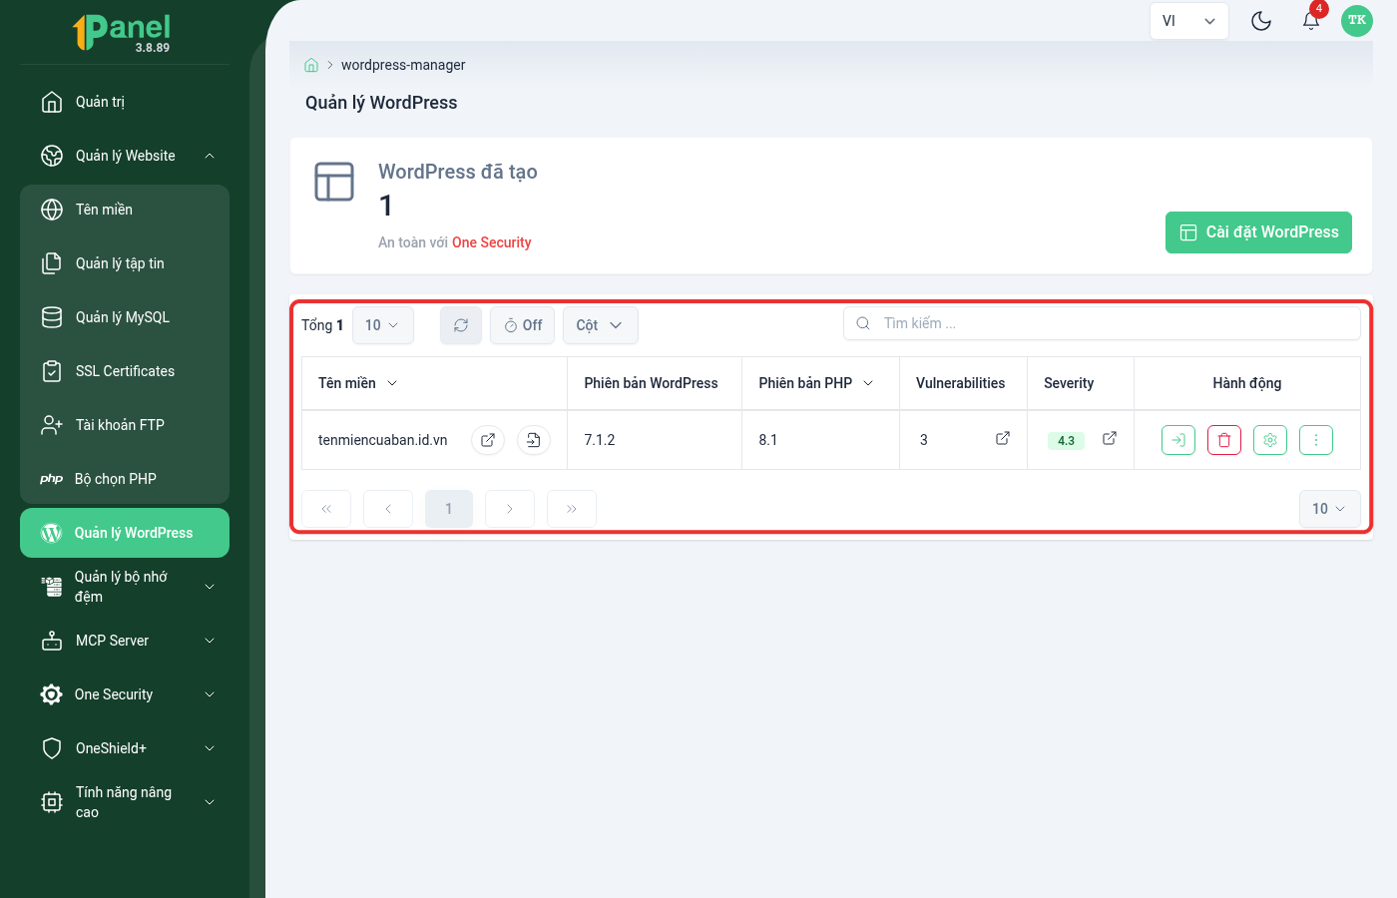1397x898 pixels.
Task: Open Tài khoản FTP
Action: coord(125,425)
